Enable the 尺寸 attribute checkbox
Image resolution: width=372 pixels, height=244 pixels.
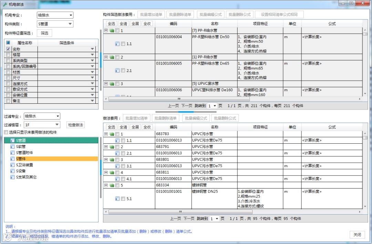tap(8, 78)
